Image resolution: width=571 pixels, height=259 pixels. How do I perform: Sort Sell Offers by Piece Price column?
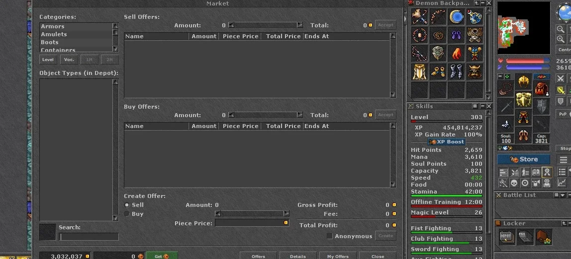click(x=240, y=36)
